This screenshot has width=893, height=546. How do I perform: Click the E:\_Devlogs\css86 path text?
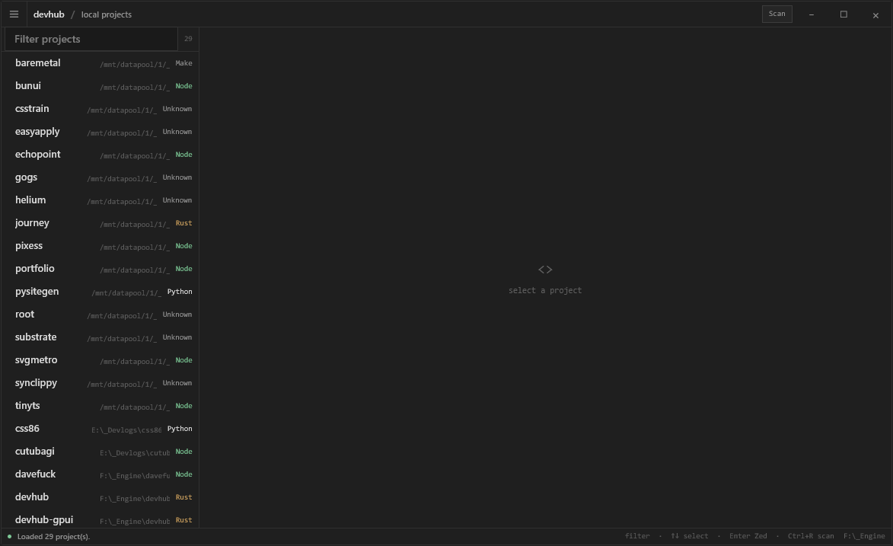(x=126, y=429)
